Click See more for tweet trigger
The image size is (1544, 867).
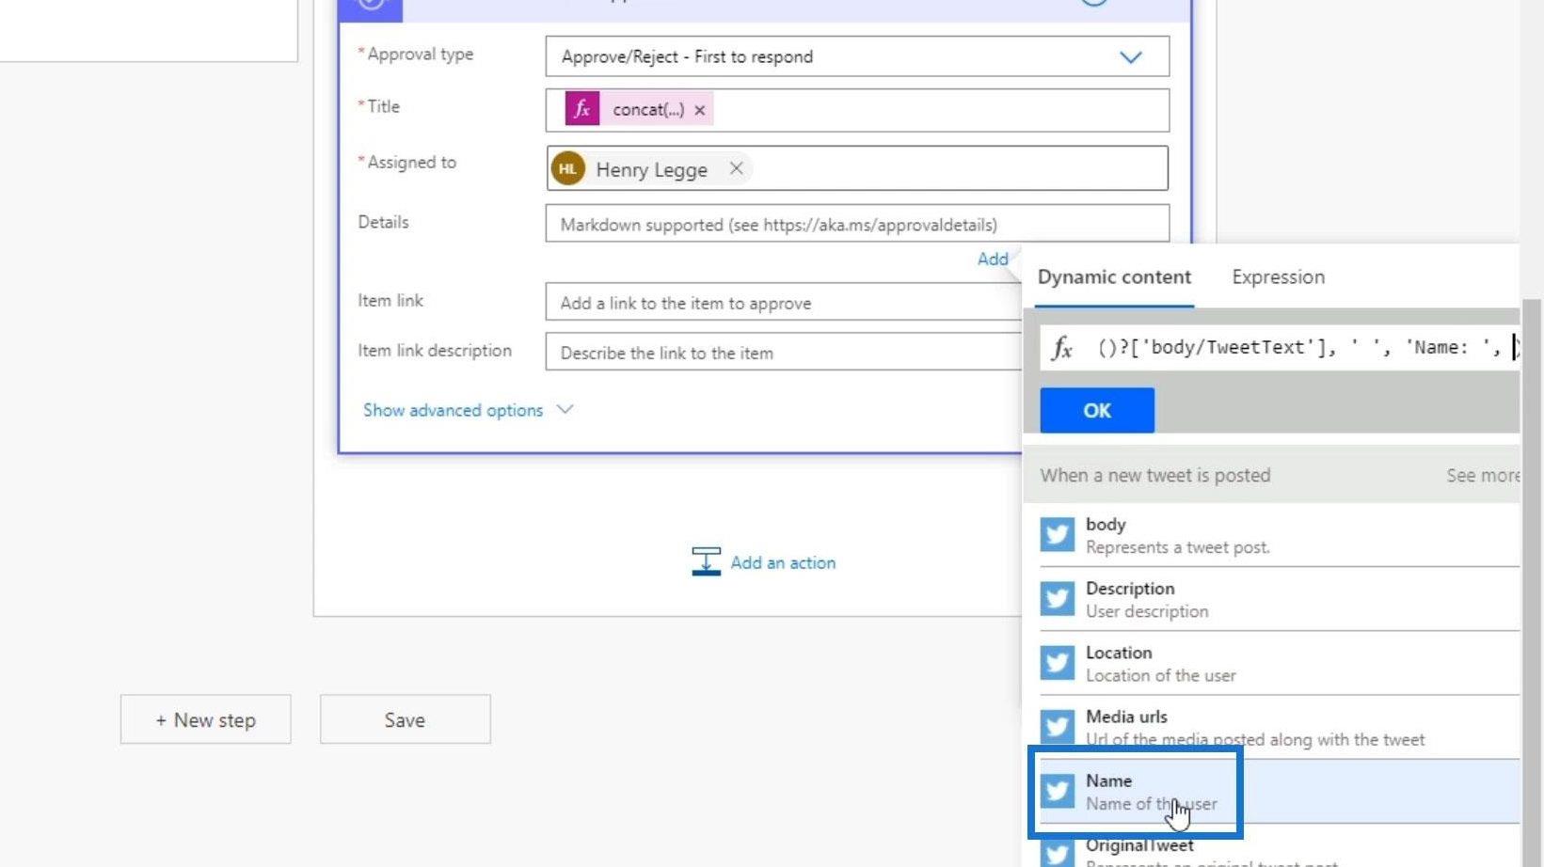[1483, 476]
